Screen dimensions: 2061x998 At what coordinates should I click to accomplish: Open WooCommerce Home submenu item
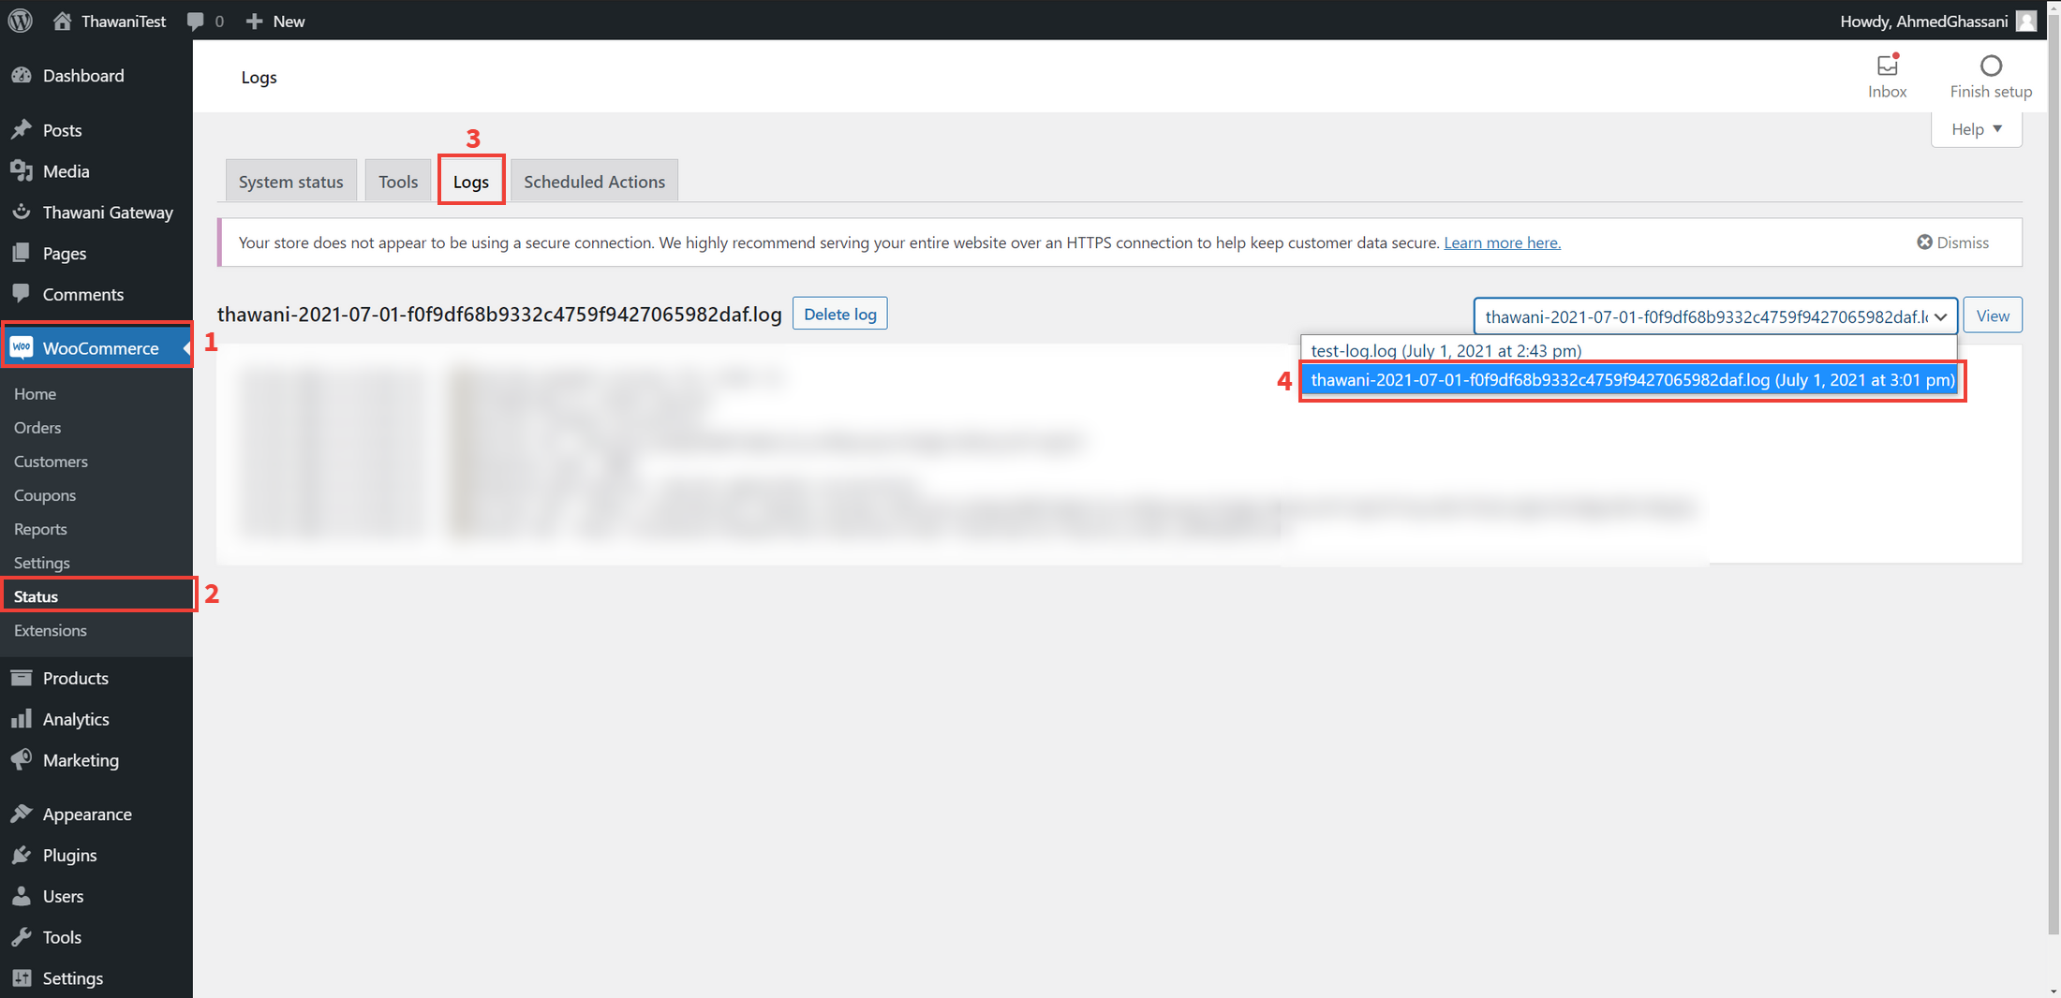coord(36,394)
